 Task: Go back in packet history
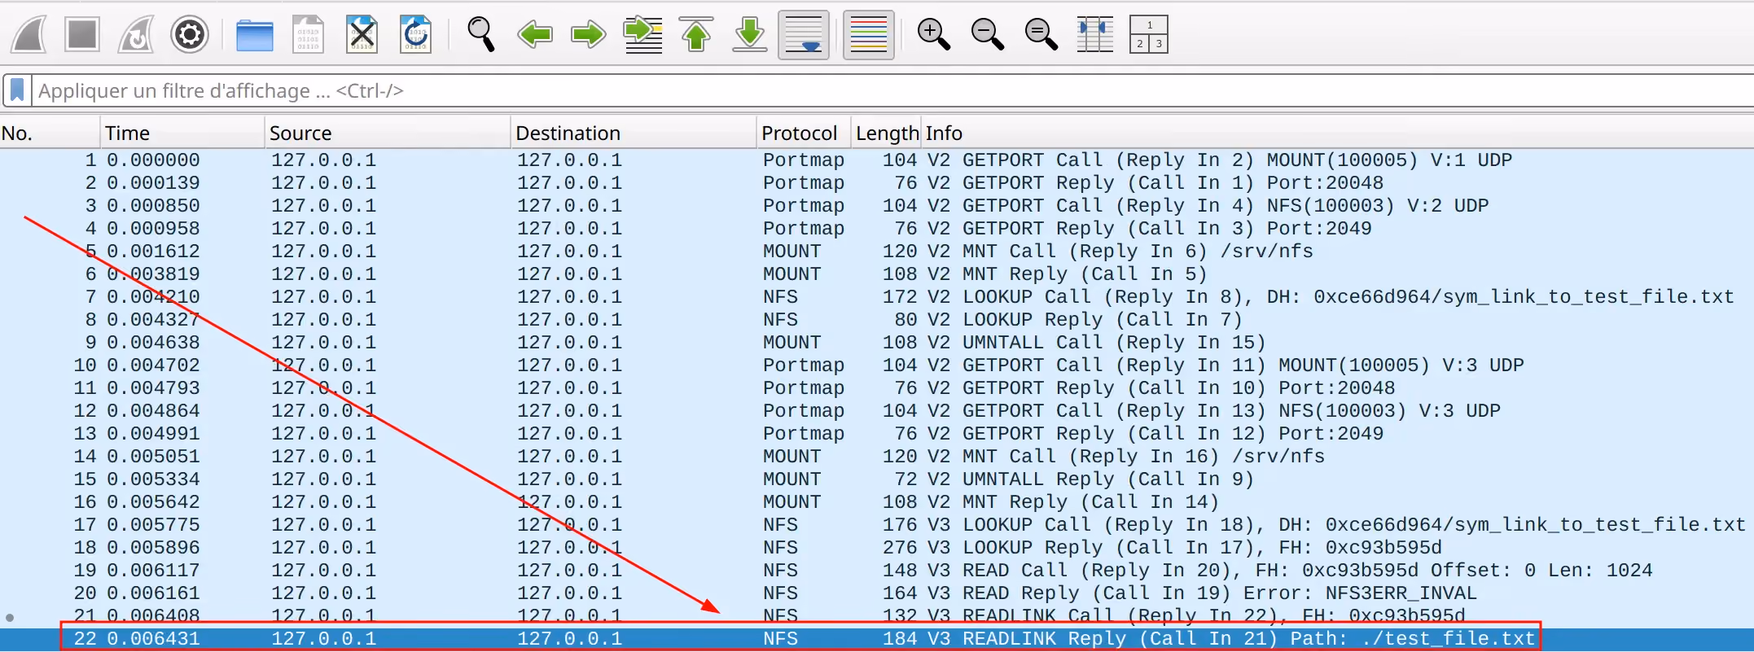point(535,35)
